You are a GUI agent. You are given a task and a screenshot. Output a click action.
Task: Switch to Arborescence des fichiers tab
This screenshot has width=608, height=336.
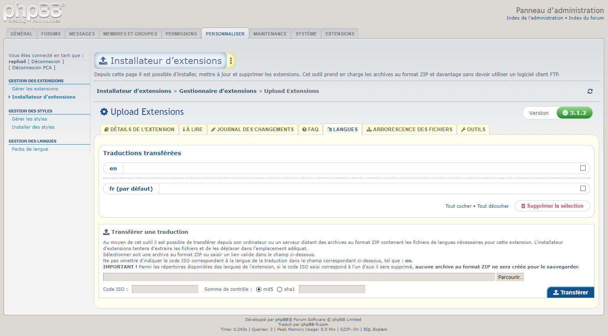409,130
